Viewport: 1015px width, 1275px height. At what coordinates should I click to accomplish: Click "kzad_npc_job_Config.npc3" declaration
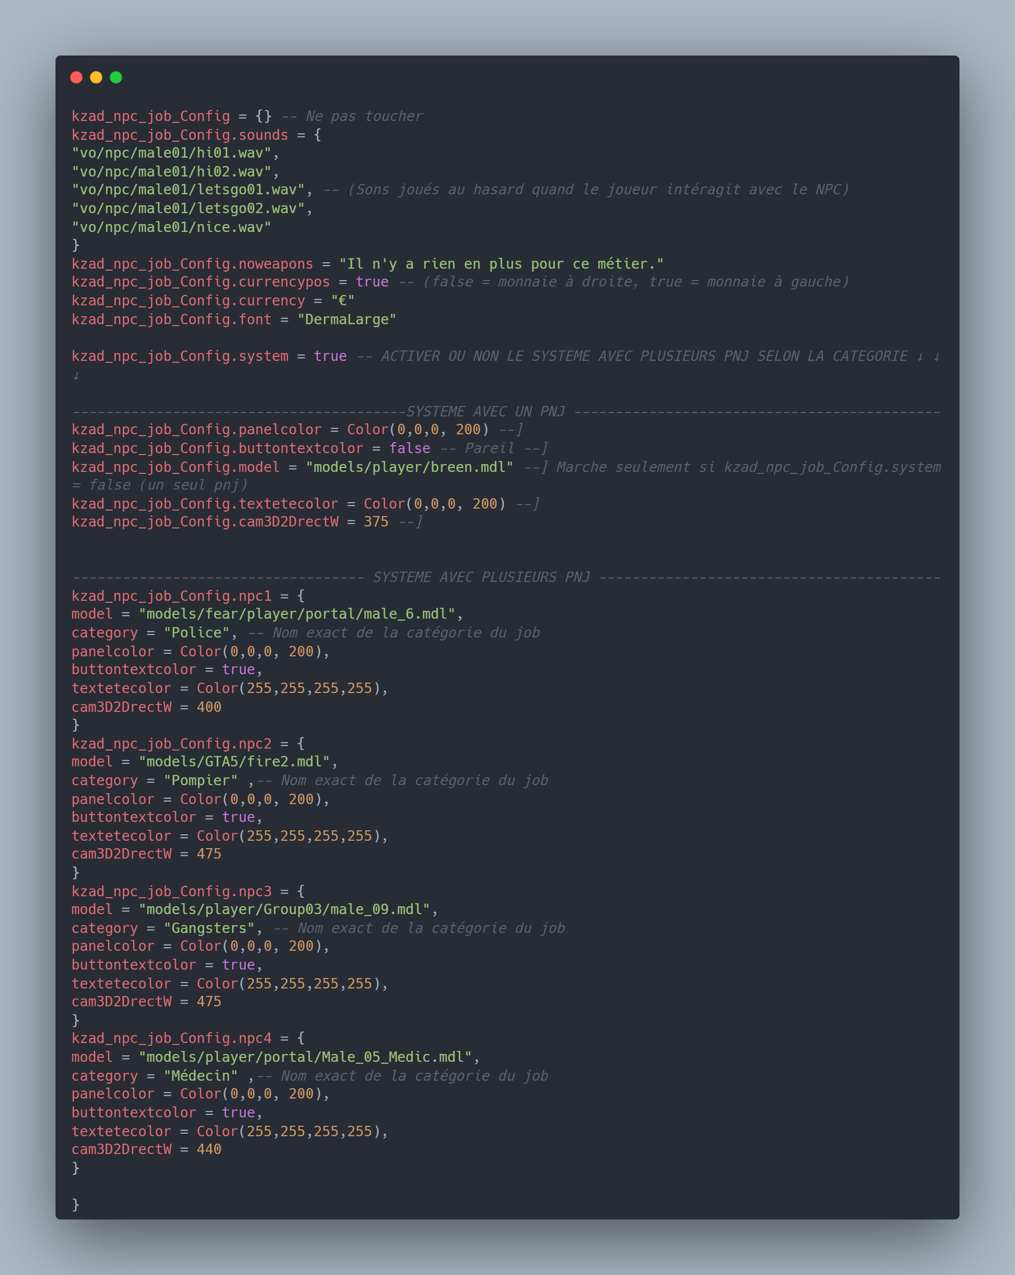[171, 891]
